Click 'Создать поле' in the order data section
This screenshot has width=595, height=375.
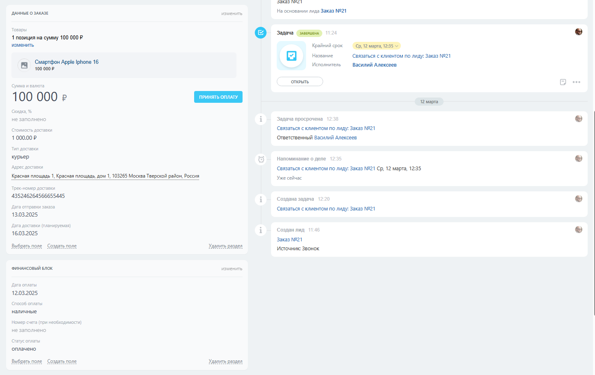tap(62, 246)
